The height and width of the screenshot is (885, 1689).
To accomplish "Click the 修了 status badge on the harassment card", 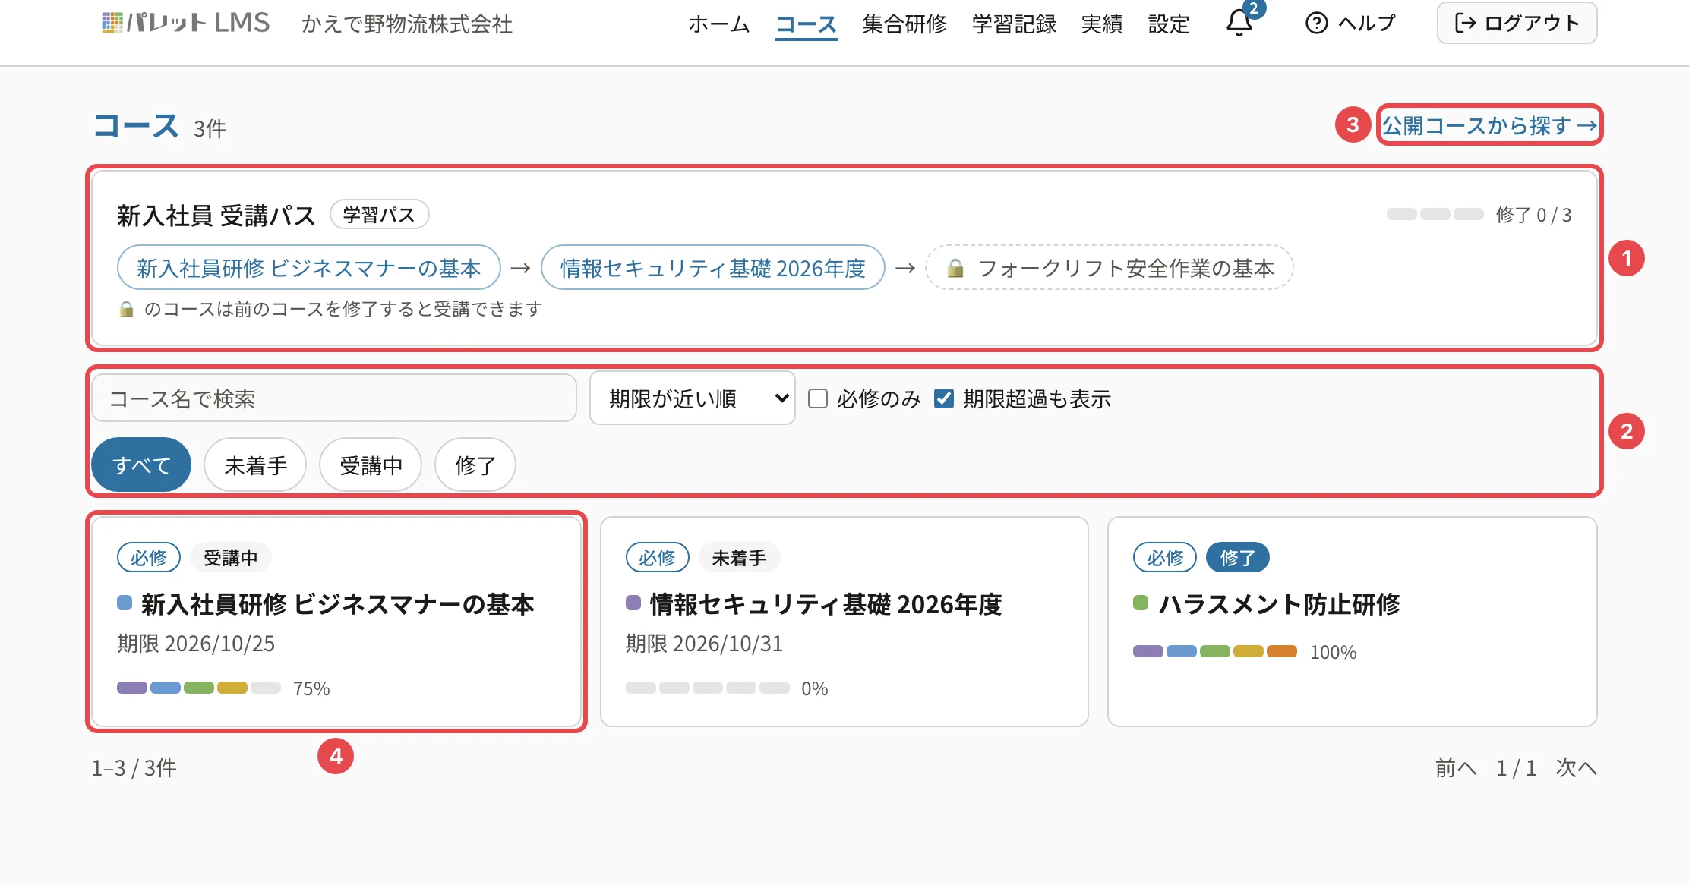I will coord(1238,558).
